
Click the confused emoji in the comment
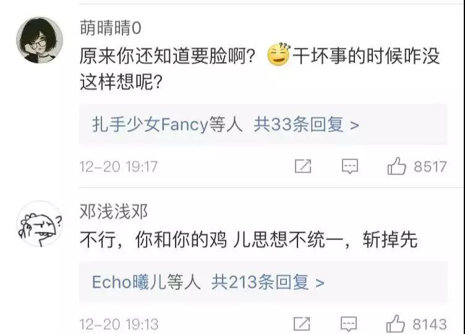point(279,54)
